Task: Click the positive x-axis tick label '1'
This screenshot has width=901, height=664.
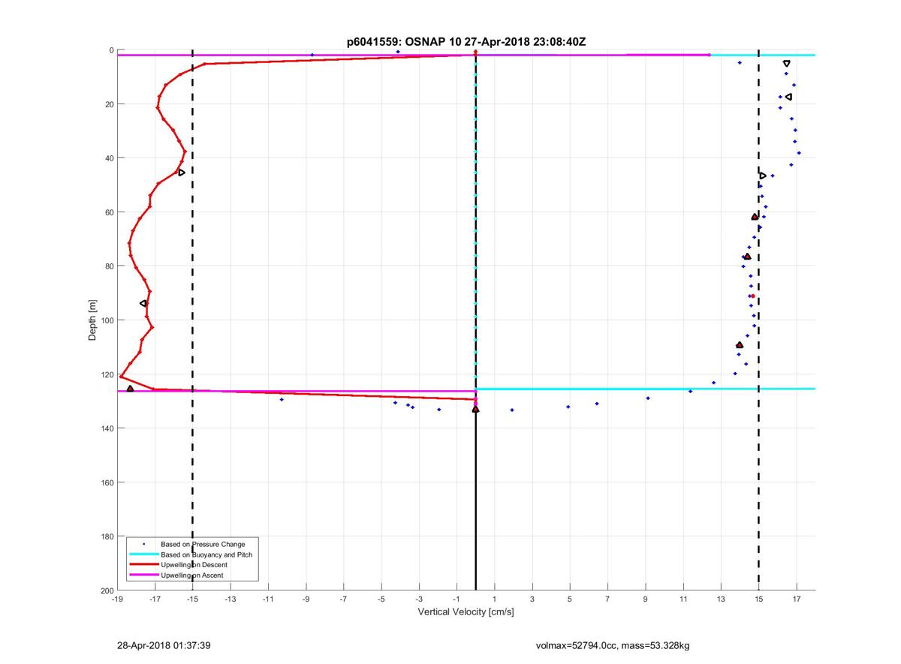Action: coord(494,599)
